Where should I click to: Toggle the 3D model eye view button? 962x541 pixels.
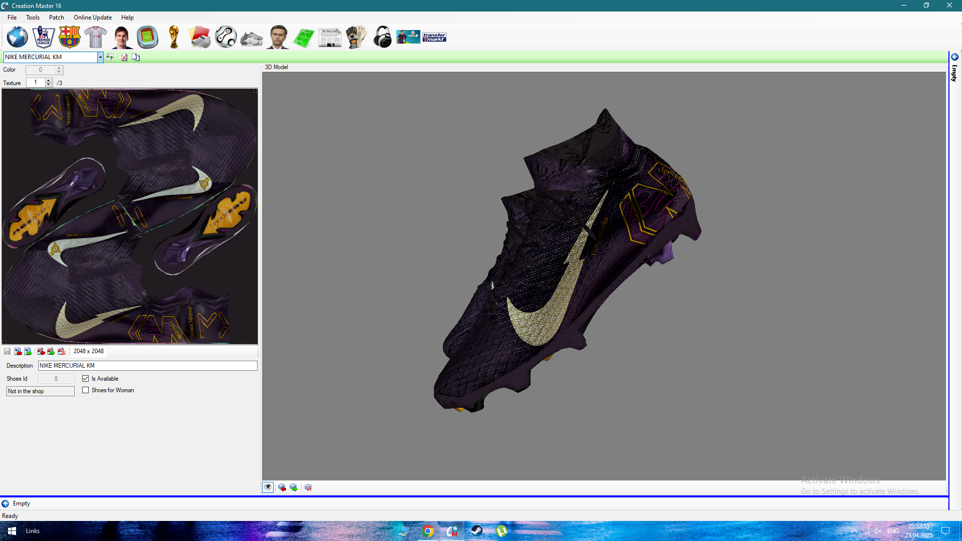[268, 487]
